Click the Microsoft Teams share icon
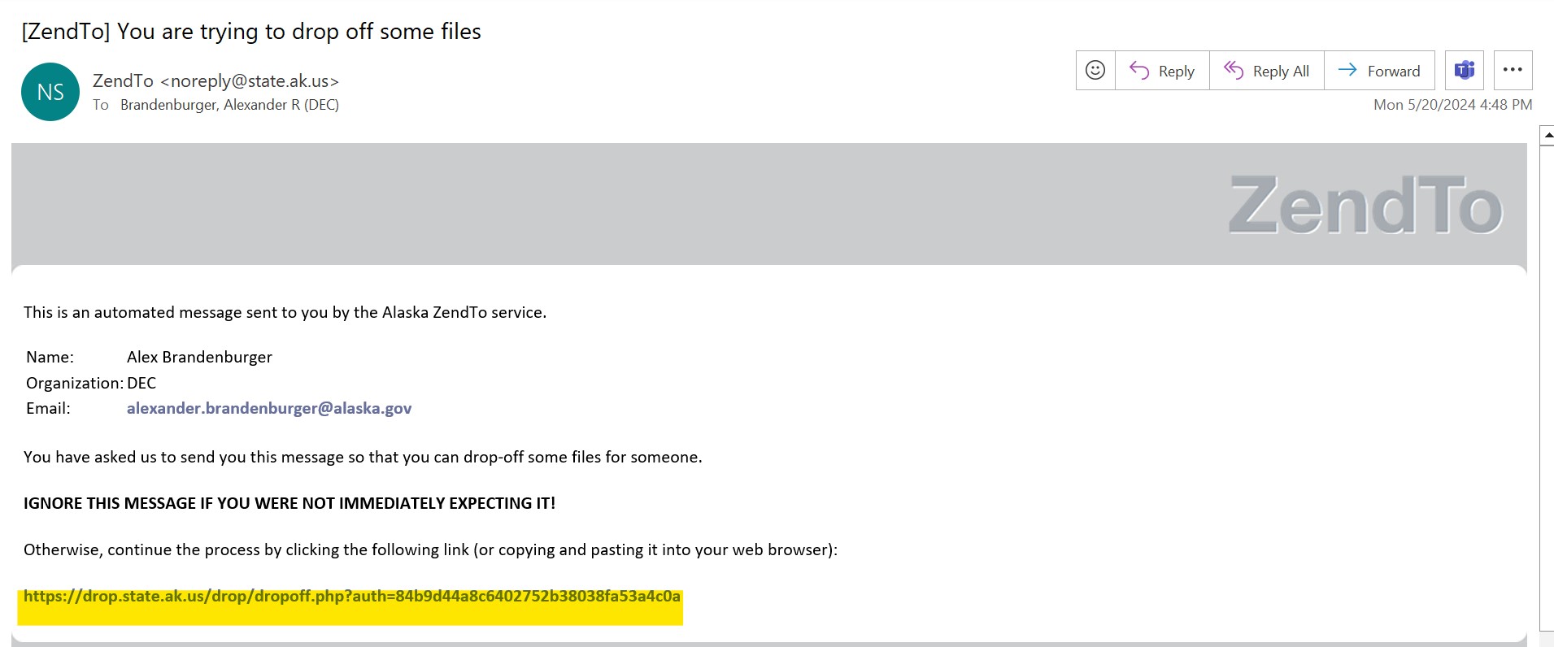This screenshot has height=647, width=1554. pyautogui.click(x=1465, y=71)
